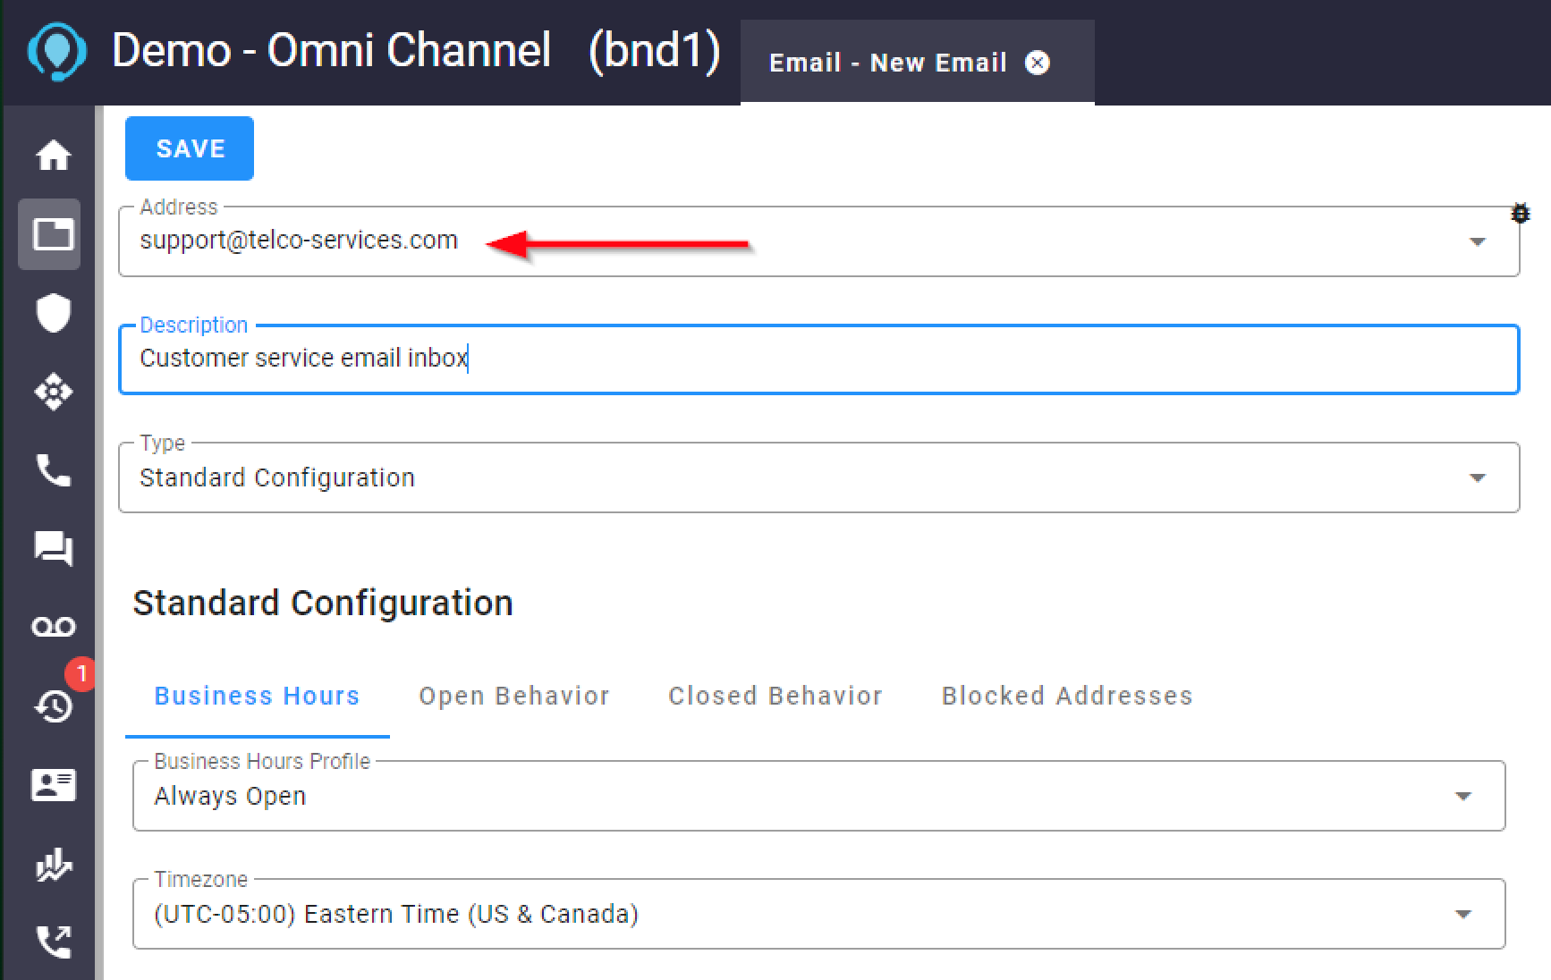Open the phone handset icon
The height and width of the screenshot is (980, 1551).
coord(53,470)
